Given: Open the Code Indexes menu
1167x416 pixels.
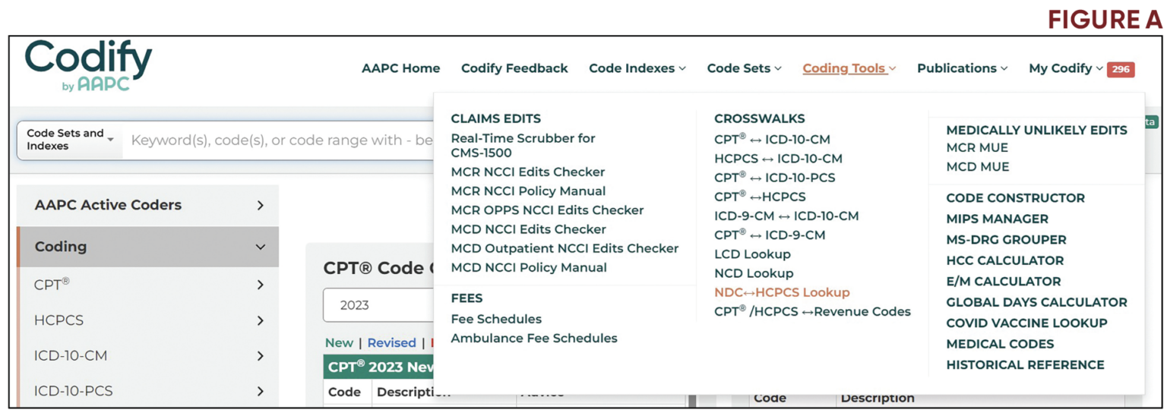Looking at the screenshot, I should coord(637,68).
